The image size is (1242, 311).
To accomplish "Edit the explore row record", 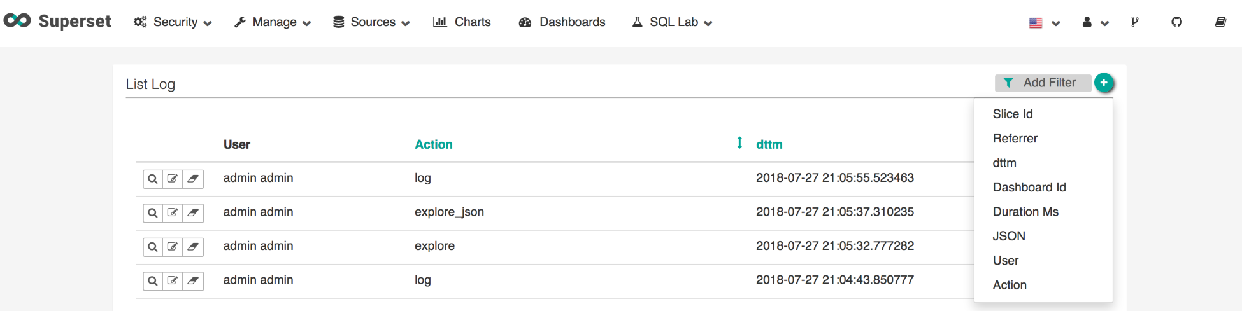I will pos(173,247).
